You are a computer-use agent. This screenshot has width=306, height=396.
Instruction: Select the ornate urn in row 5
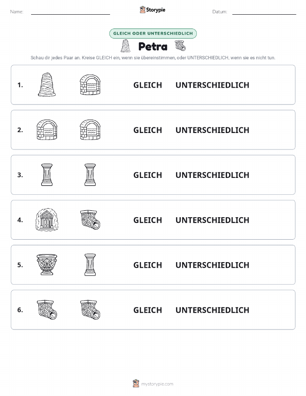pos(47,265)
